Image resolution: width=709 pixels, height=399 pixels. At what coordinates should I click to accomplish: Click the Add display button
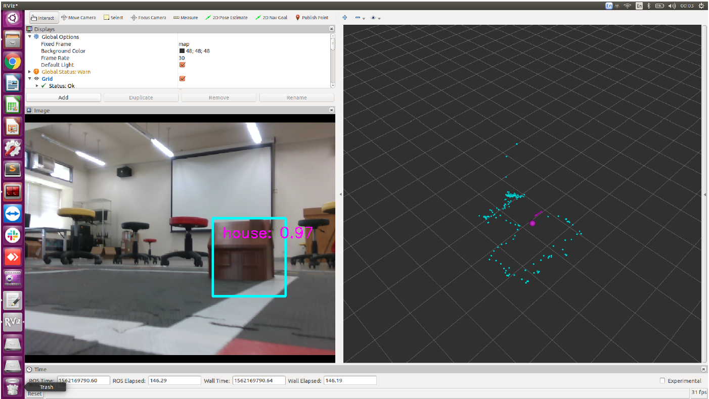(63, 97)
